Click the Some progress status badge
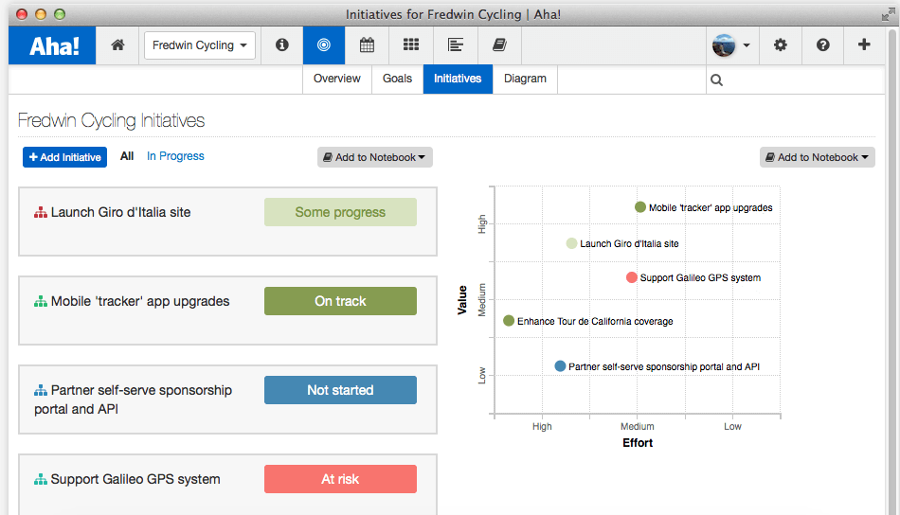The height and width of the screenshot is (515, 900). 340,212
